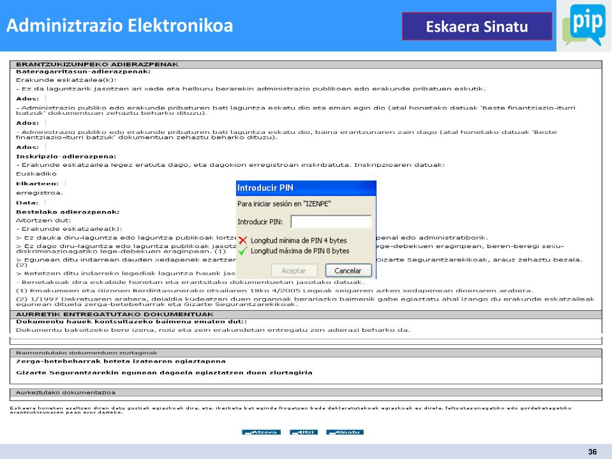Click the green check maximum PIN length icon
The height and width of the screenshot is (459, 612).
tap(243, 251)
